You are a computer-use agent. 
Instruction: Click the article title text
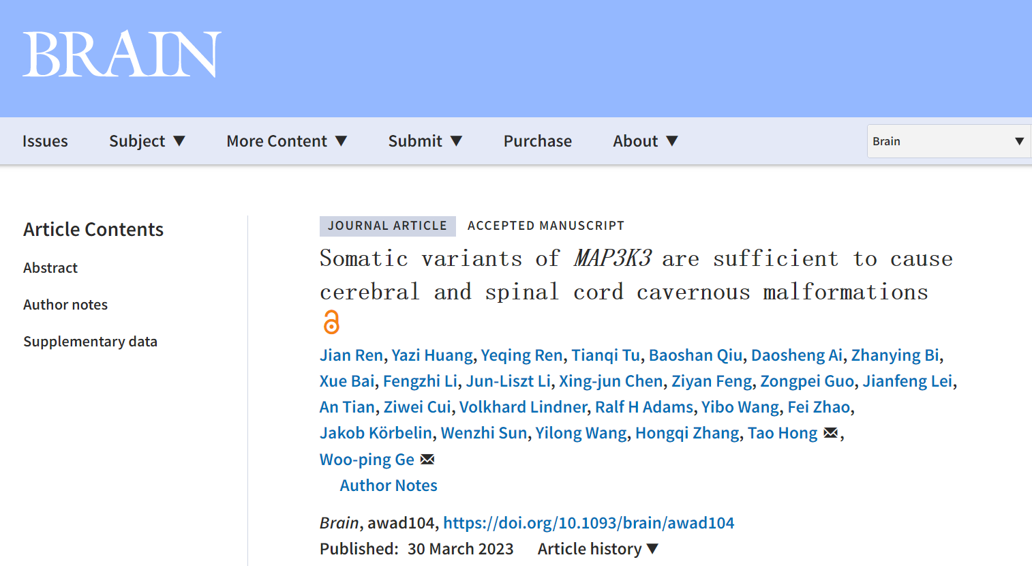point(637,275)
